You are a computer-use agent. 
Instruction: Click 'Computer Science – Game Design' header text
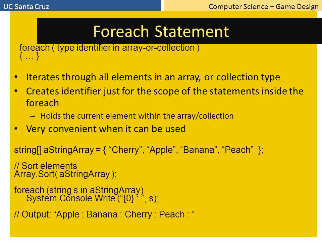pos(264,7)
